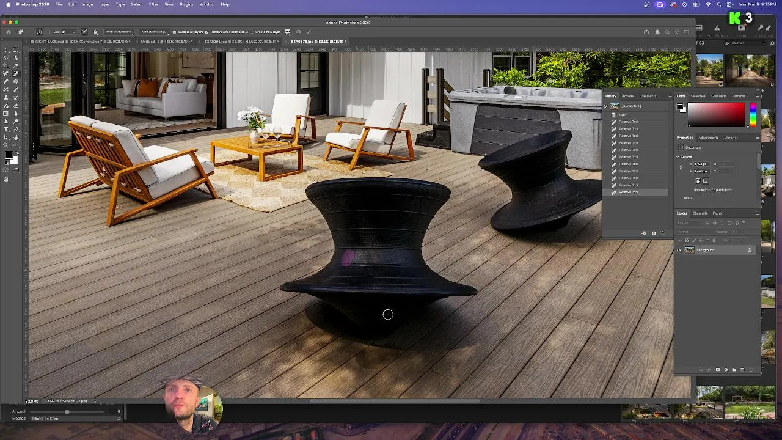The height and width of the screenshot is (440, 782).
Task: Select the Eraser tool
Action: (x=16, y=106)
